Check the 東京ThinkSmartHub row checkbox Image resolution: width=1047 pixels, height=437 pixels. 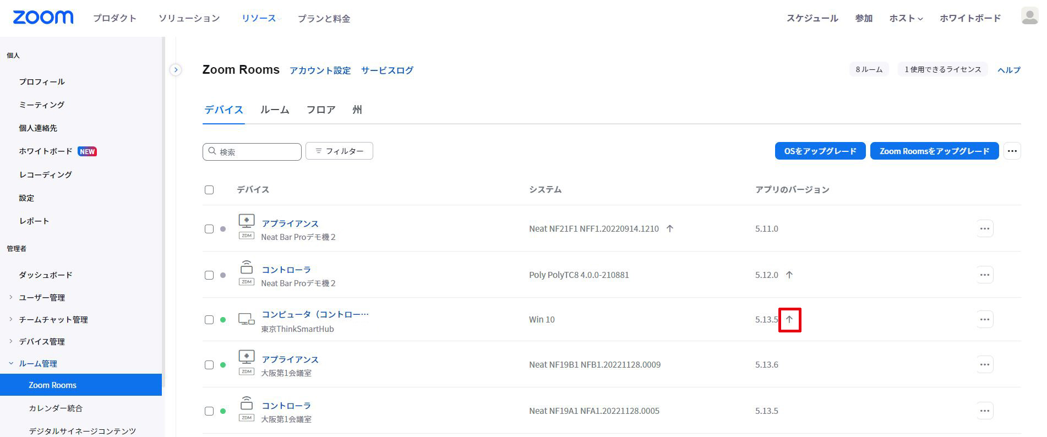(209, 320)
